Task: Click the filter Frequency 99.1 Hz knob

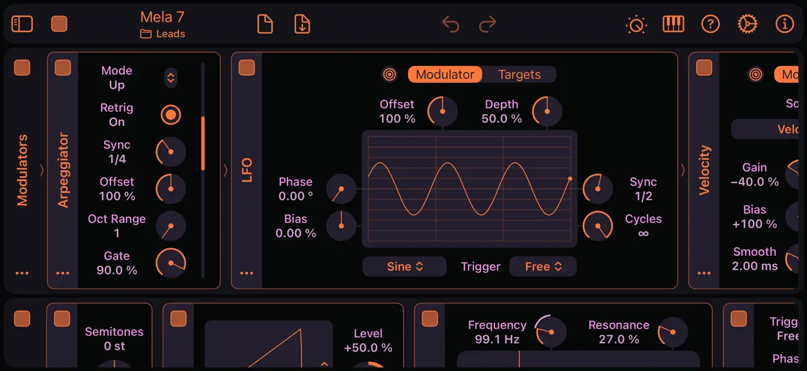Action: 550,332
